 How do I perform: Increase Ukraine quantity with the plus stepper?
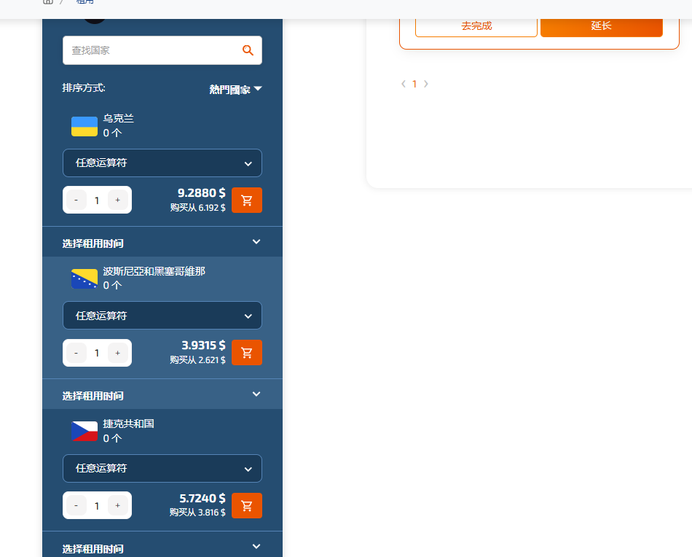[118, 200]
